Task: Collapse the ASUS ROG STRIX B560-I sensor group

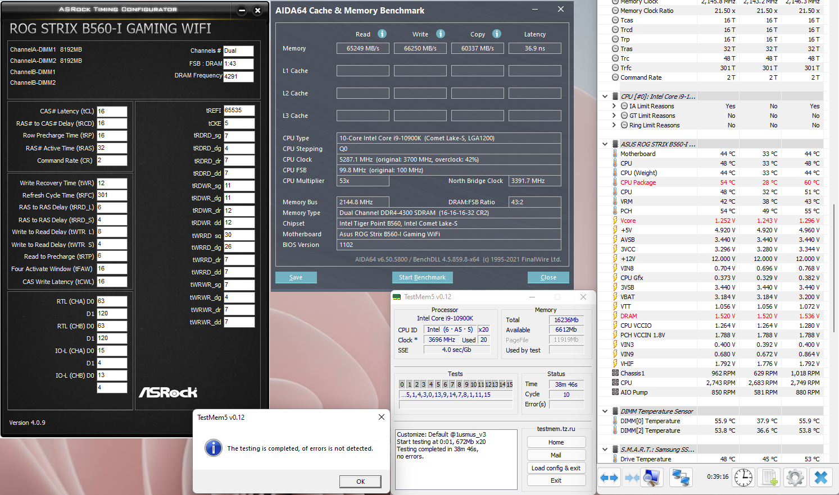Action: tap(605, 144)
